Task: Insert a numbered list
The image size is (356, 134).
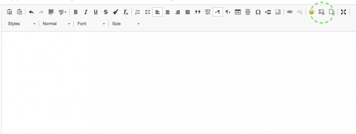Action: (137, 12)
